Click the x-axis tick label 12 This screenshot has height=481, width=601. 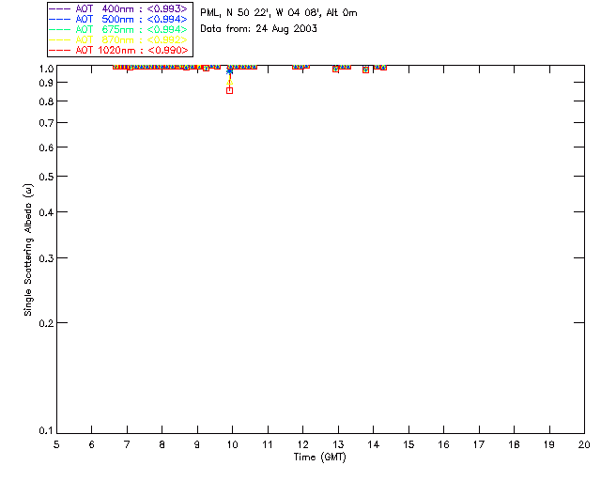coord(302,444)
